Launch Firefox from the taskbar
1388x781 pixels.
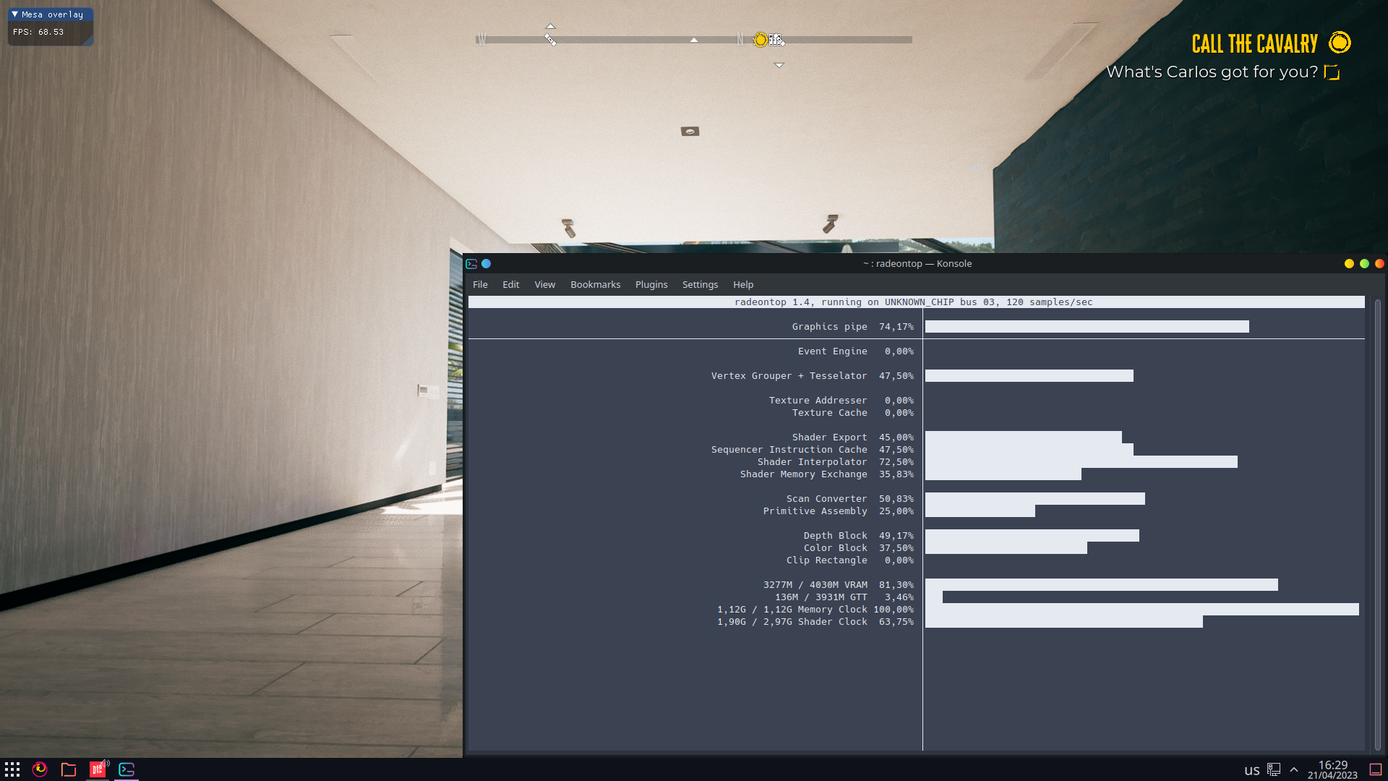pyautogui.click(x=40, y=769)
